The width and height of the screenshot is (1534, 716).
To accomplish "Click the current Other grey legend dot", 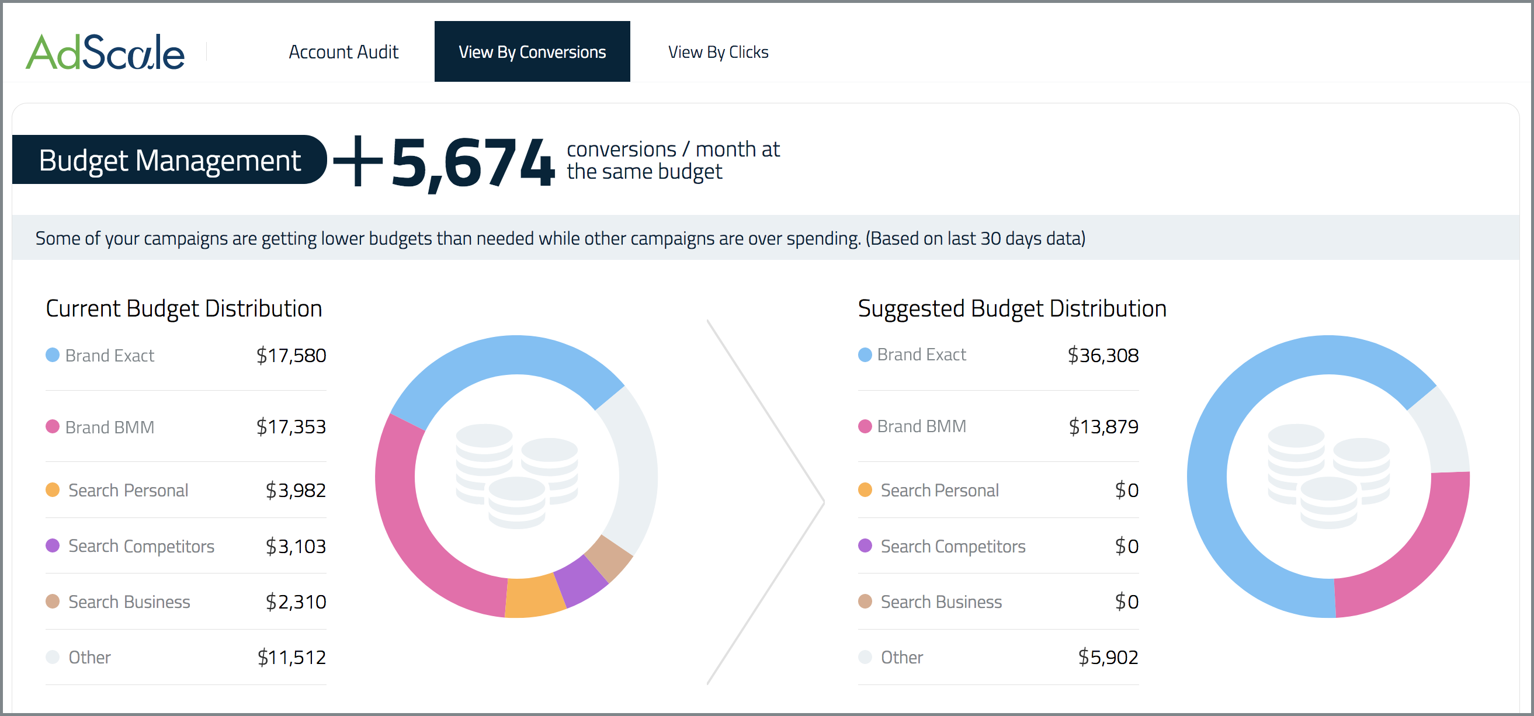I will click(x=53, y=657).
